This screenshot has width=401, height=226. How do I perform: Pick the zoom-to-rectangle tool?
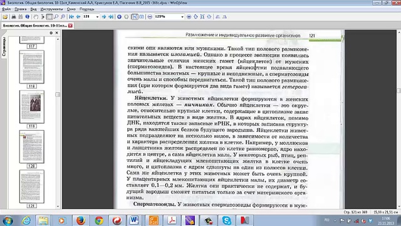tap(63, 17)
